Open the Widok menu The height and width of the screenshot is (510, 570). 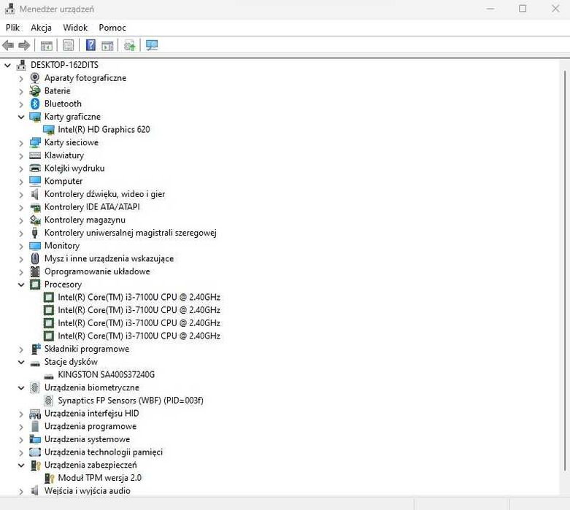click(x=75, y=28)
